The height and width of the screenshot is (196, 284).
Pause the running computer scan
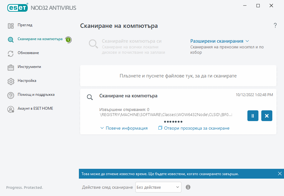[x=252, y=116]
